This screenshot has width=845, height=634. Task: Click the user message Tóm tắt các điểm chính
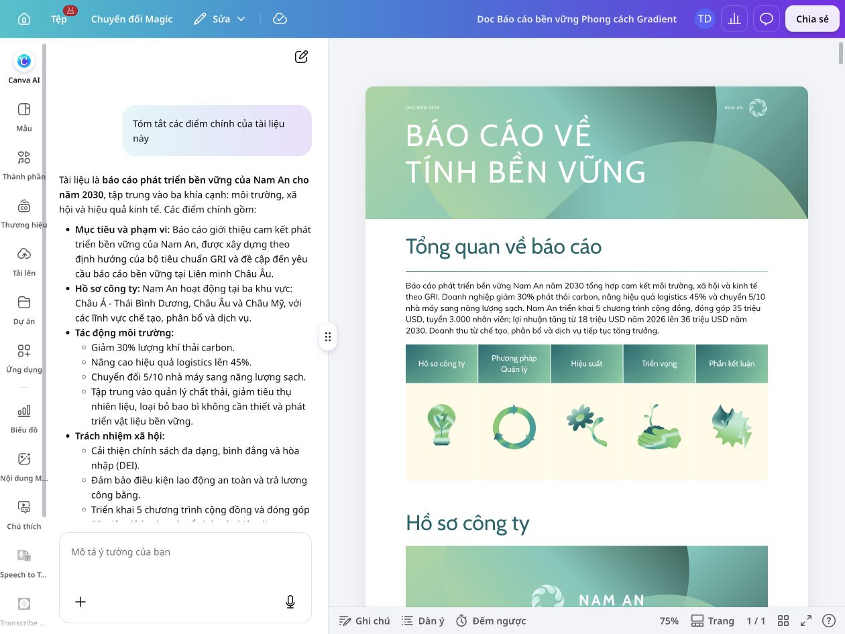[x=217, y=131]
